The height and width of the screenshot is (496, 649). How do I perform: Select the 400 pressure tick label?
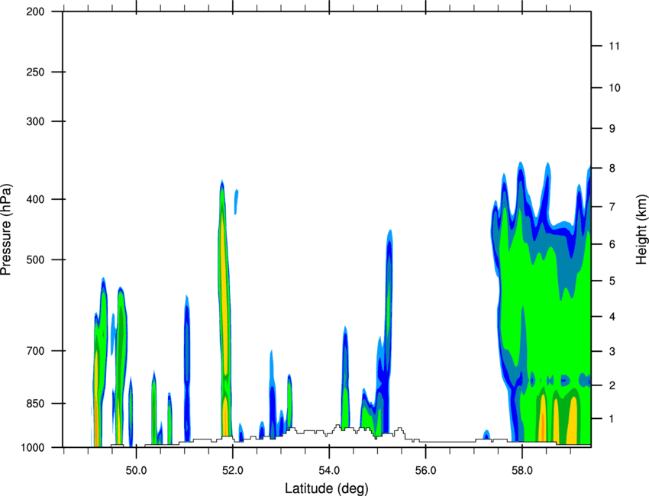35,199
